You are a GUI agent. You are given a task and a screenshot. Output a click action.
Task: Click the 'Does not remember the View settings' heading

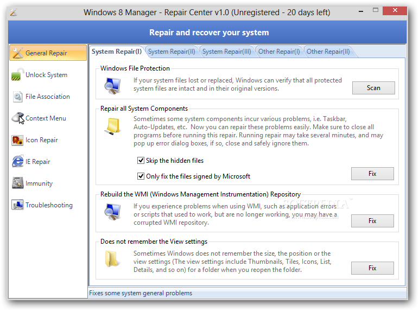point(154,242)
